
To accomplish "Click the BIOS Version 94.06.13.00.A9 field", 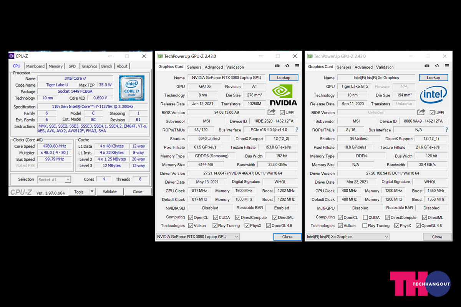I will [226, 113].
